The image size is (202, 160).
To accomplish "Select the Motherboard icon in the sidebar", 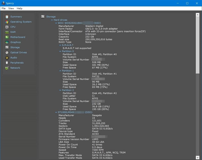I will pyautogui.click(x=7, y=37).
